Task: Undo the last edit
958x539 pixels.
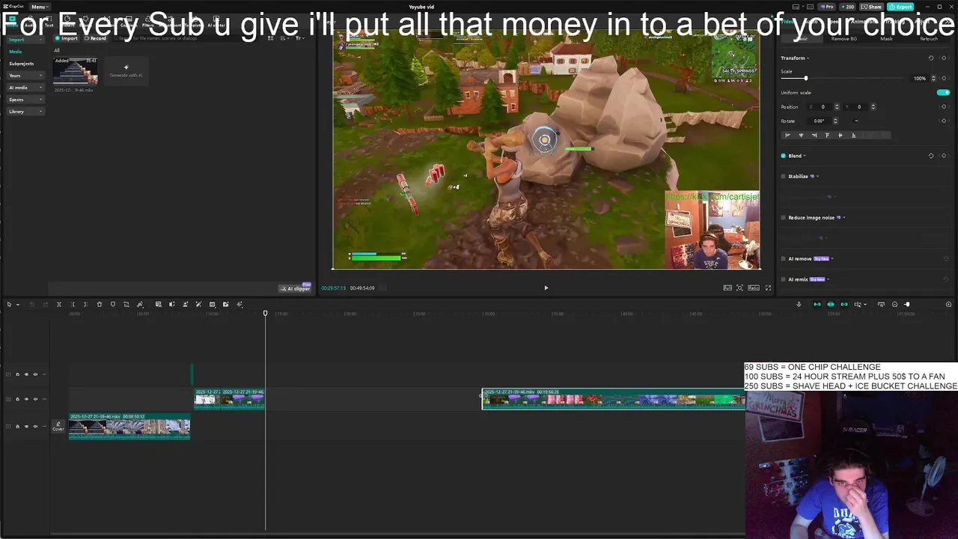Action: tap(31, 304)
